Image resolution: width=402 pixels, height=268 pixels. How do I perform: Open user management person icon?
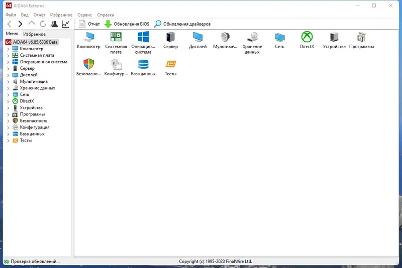coord(54,24)
